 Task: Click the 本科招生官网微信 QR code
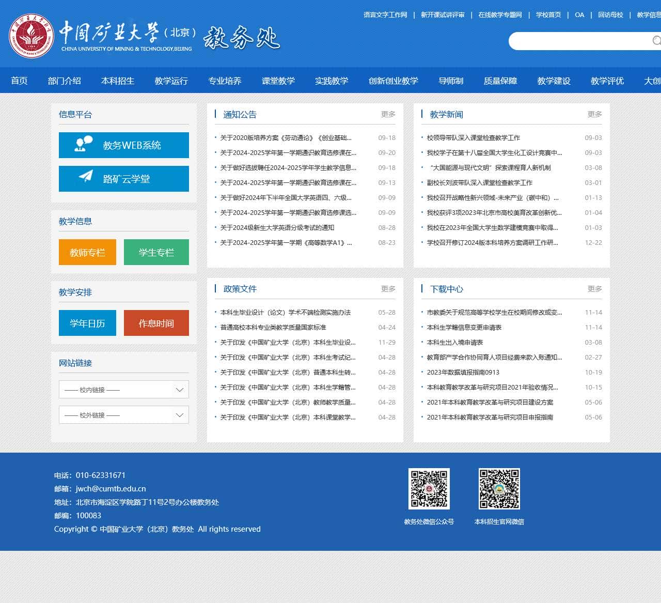[x=499, y=489]
